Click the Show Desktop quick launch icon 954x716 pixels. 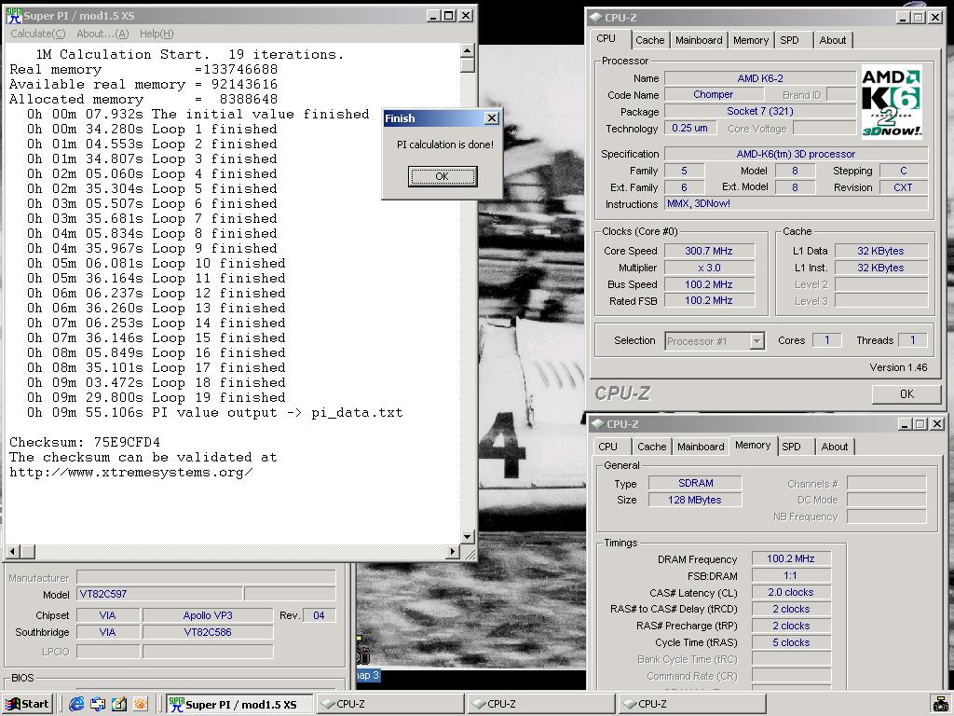tap(98, 704)
